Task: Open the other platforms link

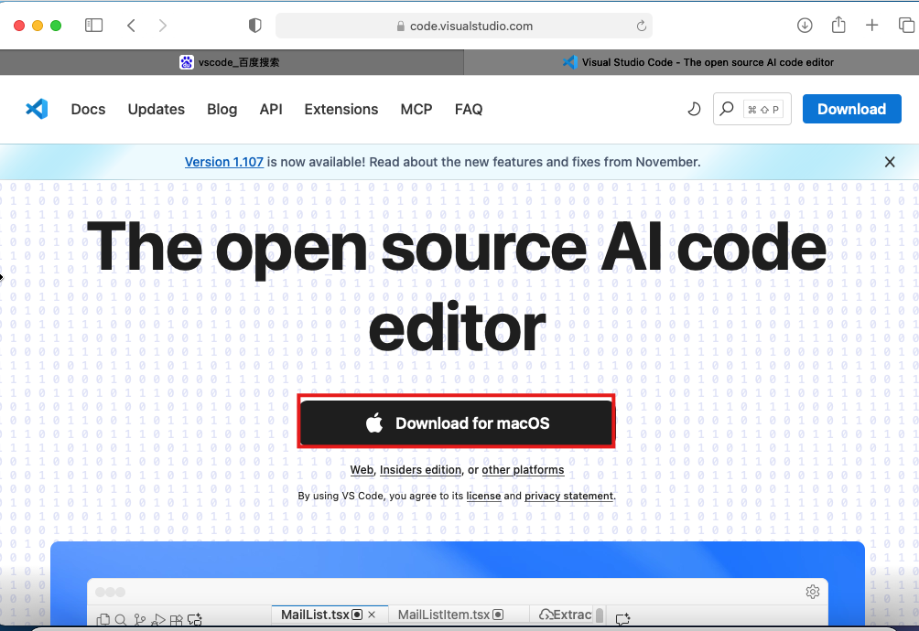Action: tap(523, 470)
